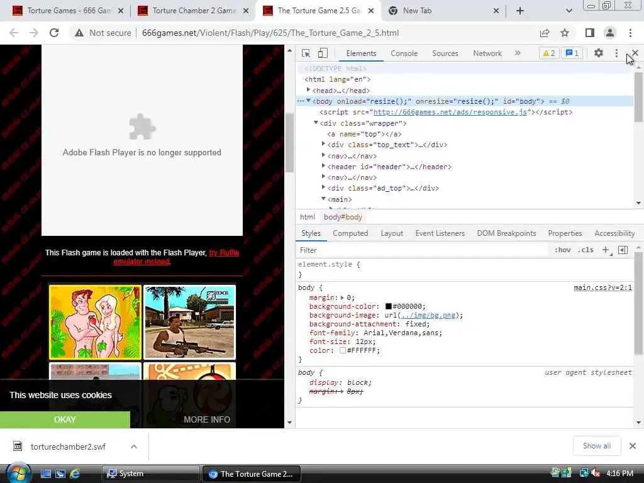The height and width of the screenshot is (483, 644).
Task: Launch Internet Explorer from quick launch
Action: click(x=75, y=474)
